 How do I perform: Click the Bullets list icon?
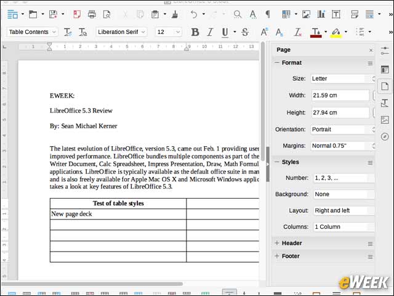[360, 32]
